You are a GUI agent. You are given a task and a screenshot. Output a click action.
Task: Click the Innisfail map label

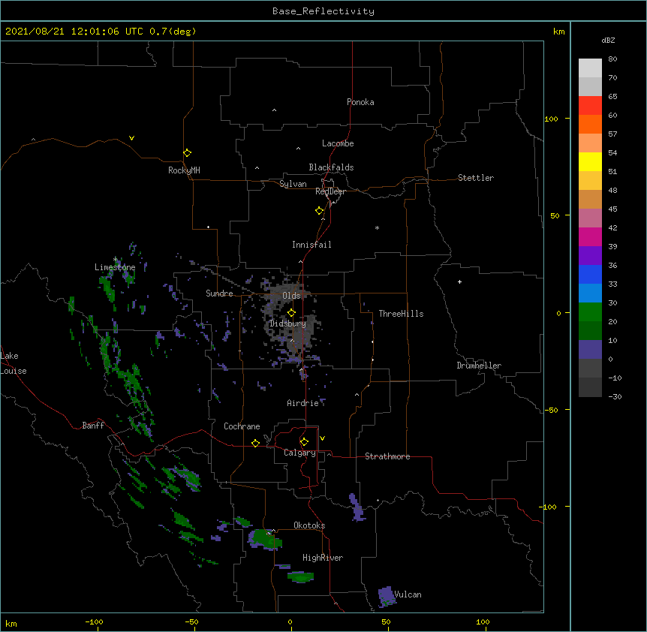(x=311, y=245)
